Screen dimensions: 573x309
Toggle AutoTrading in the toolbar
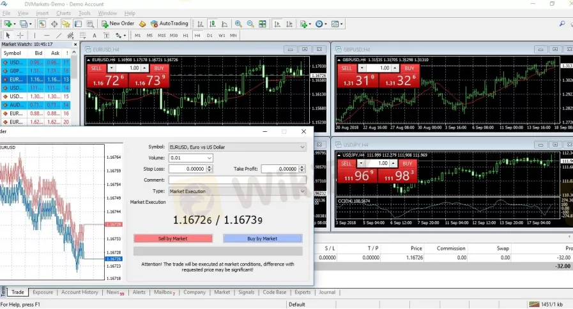(x=169, y=24)
